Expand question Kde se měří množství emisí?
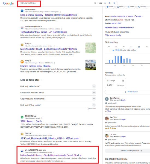The image size is (150, 164). tap(58, 93)
